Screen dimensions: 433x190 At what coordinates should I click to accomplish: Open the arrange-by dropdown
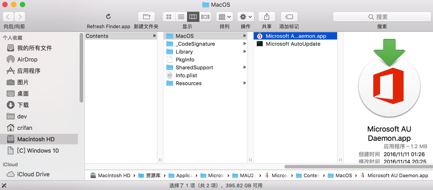[225, 17]
